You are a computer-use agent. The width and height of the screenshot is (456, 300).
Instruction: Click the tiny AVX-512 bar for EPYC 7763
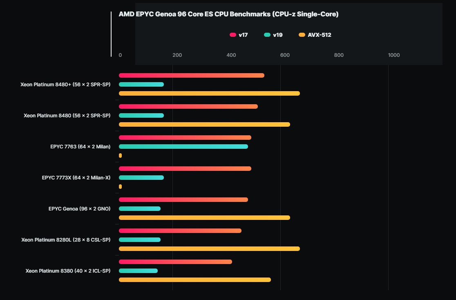tap(120, 156)
